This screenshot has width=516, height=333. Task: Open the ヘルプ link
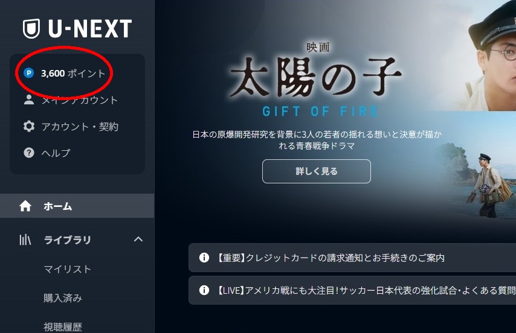pyautogui.click(x=56, y=153)
